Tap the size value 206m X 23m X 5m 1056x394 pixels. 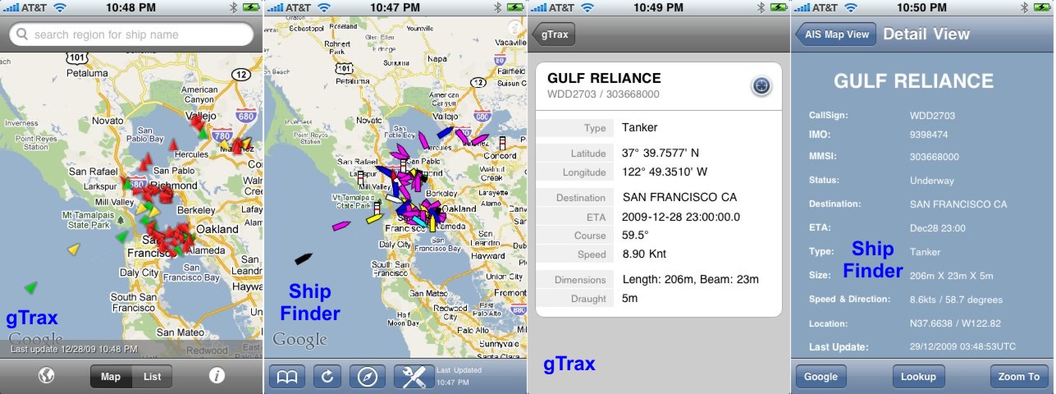point(952,276)
